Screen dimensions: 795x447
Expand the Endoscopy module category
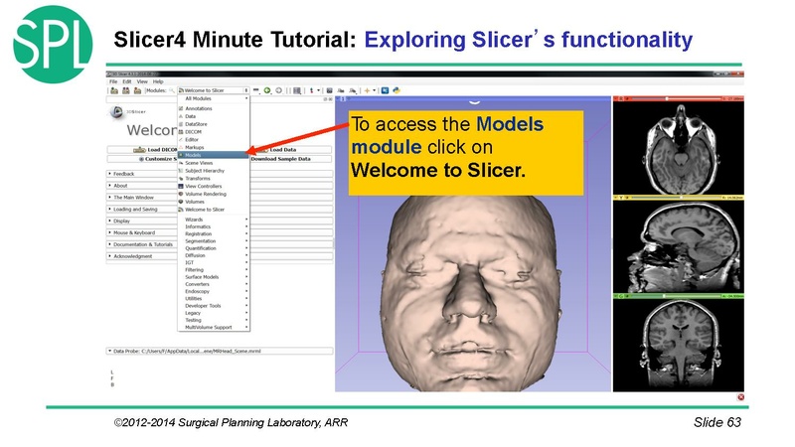tap(214, 292)
